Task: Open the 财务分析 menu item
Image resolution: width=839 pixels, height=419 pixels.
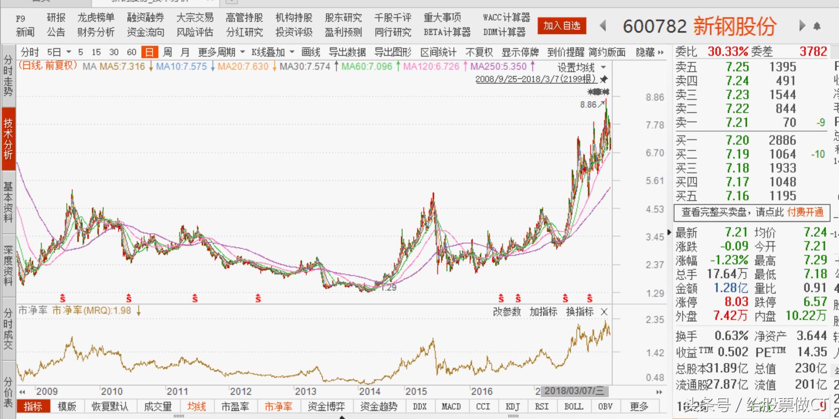Action: pos(96,32)
